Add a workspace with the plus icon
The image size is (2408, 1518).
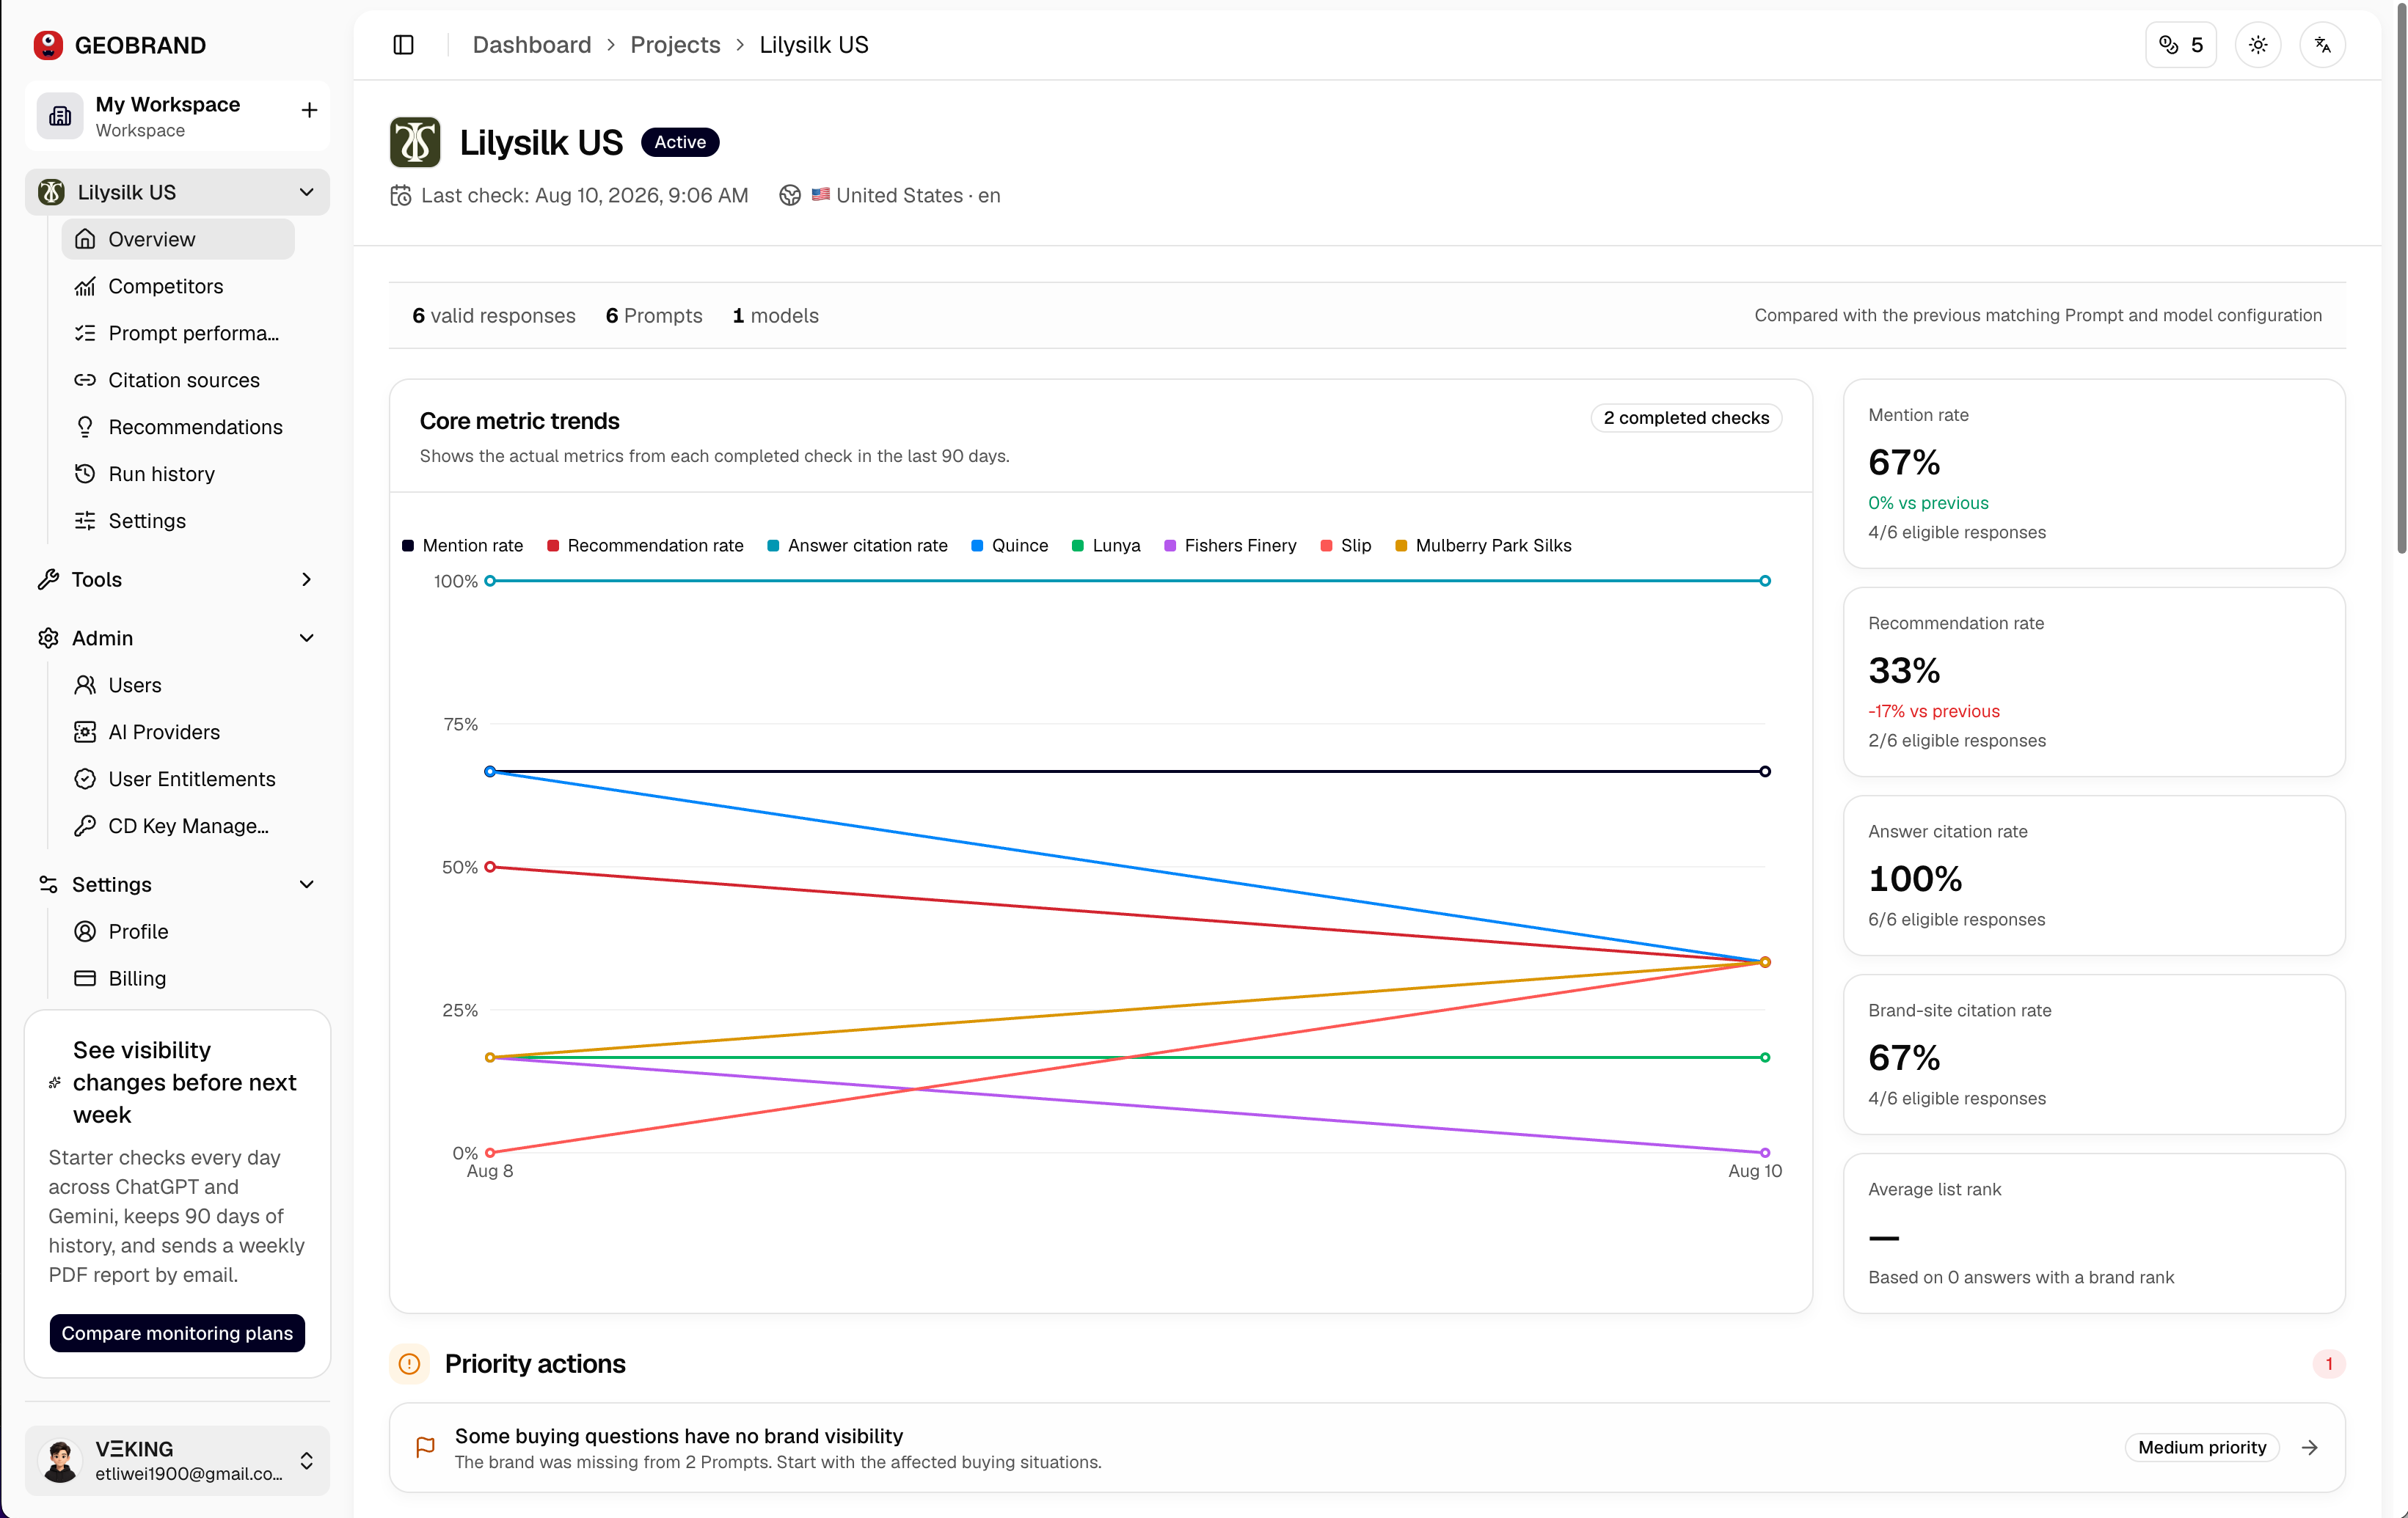coord(309,110)
